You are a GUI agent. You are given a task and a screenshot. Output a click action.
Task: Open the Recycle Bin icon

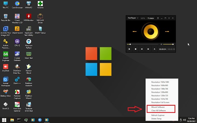click(x=6, y=18)
